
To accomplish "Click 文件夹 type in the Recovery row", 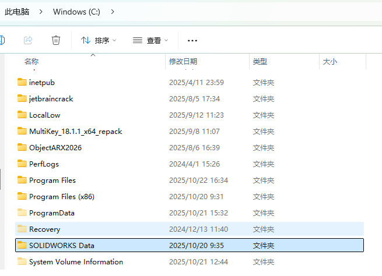I will [264, 229].
